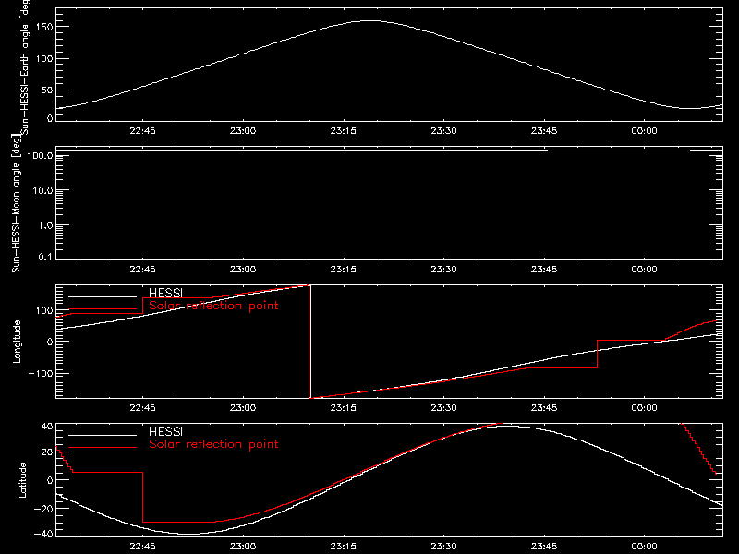Click 23:45 under the Longitude plot
The height and width of the screenshot is (554, 739).
(544, 408)
